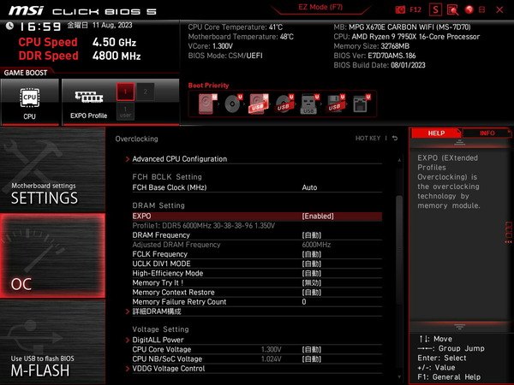This screenshot has width=514, height=385.
Task: Select EXPO profile 1
Action: (x=125, y=92)
